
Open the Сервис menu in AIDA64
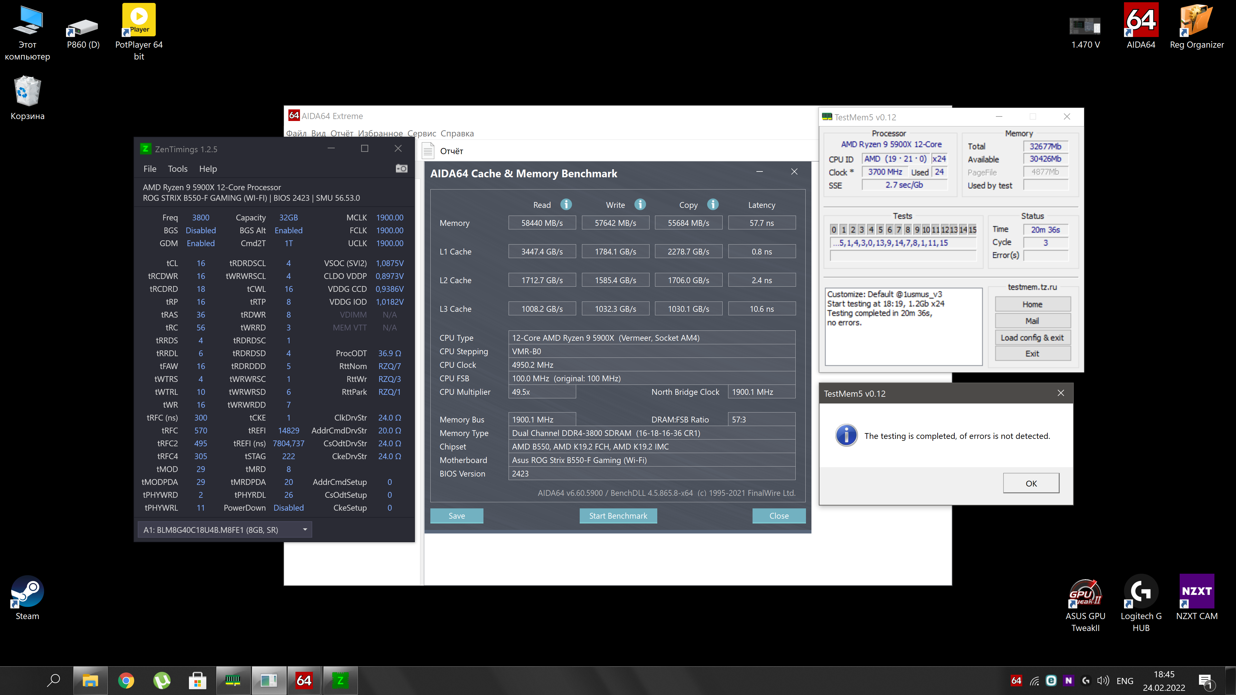click(x=421, y=133)
